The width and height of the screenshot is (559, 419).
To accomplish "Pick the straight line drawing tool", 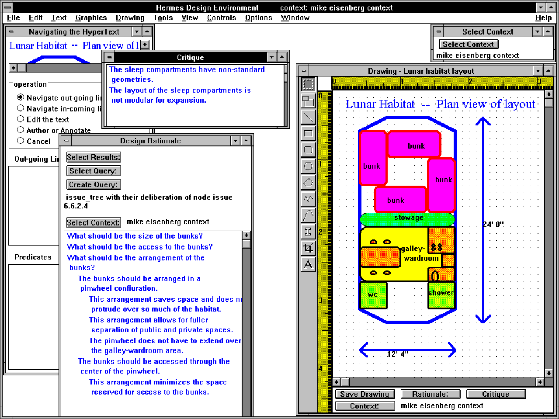I will [308, 117].
